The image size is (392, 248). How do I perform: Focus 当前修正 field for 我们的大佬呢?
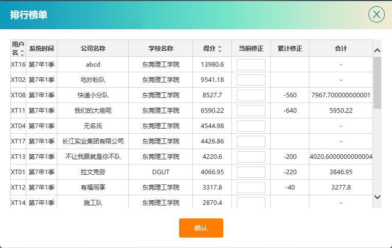(x=251, y=111)
